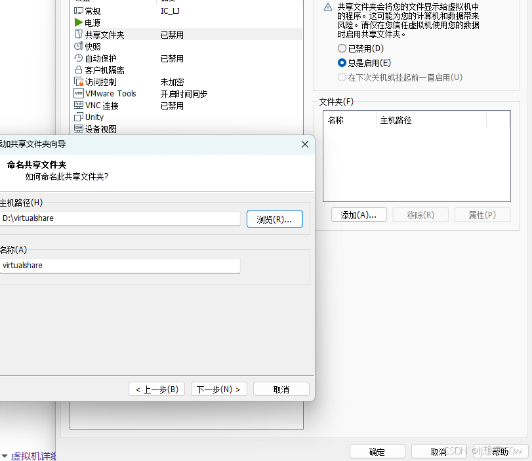Enable the 总是启用(E) option

tap(342, 63)
